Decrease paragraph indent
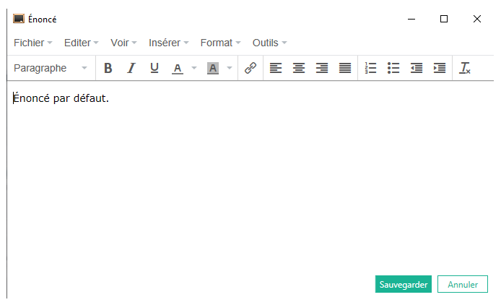This screenshot has width=501, height=305. [417, 68]
